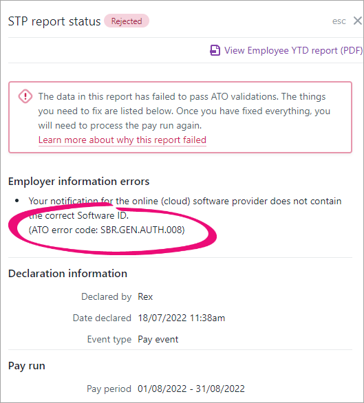Click the incorrect Software ID error message
The height and width of the screenshot is (403, 364).
[185, 208]
